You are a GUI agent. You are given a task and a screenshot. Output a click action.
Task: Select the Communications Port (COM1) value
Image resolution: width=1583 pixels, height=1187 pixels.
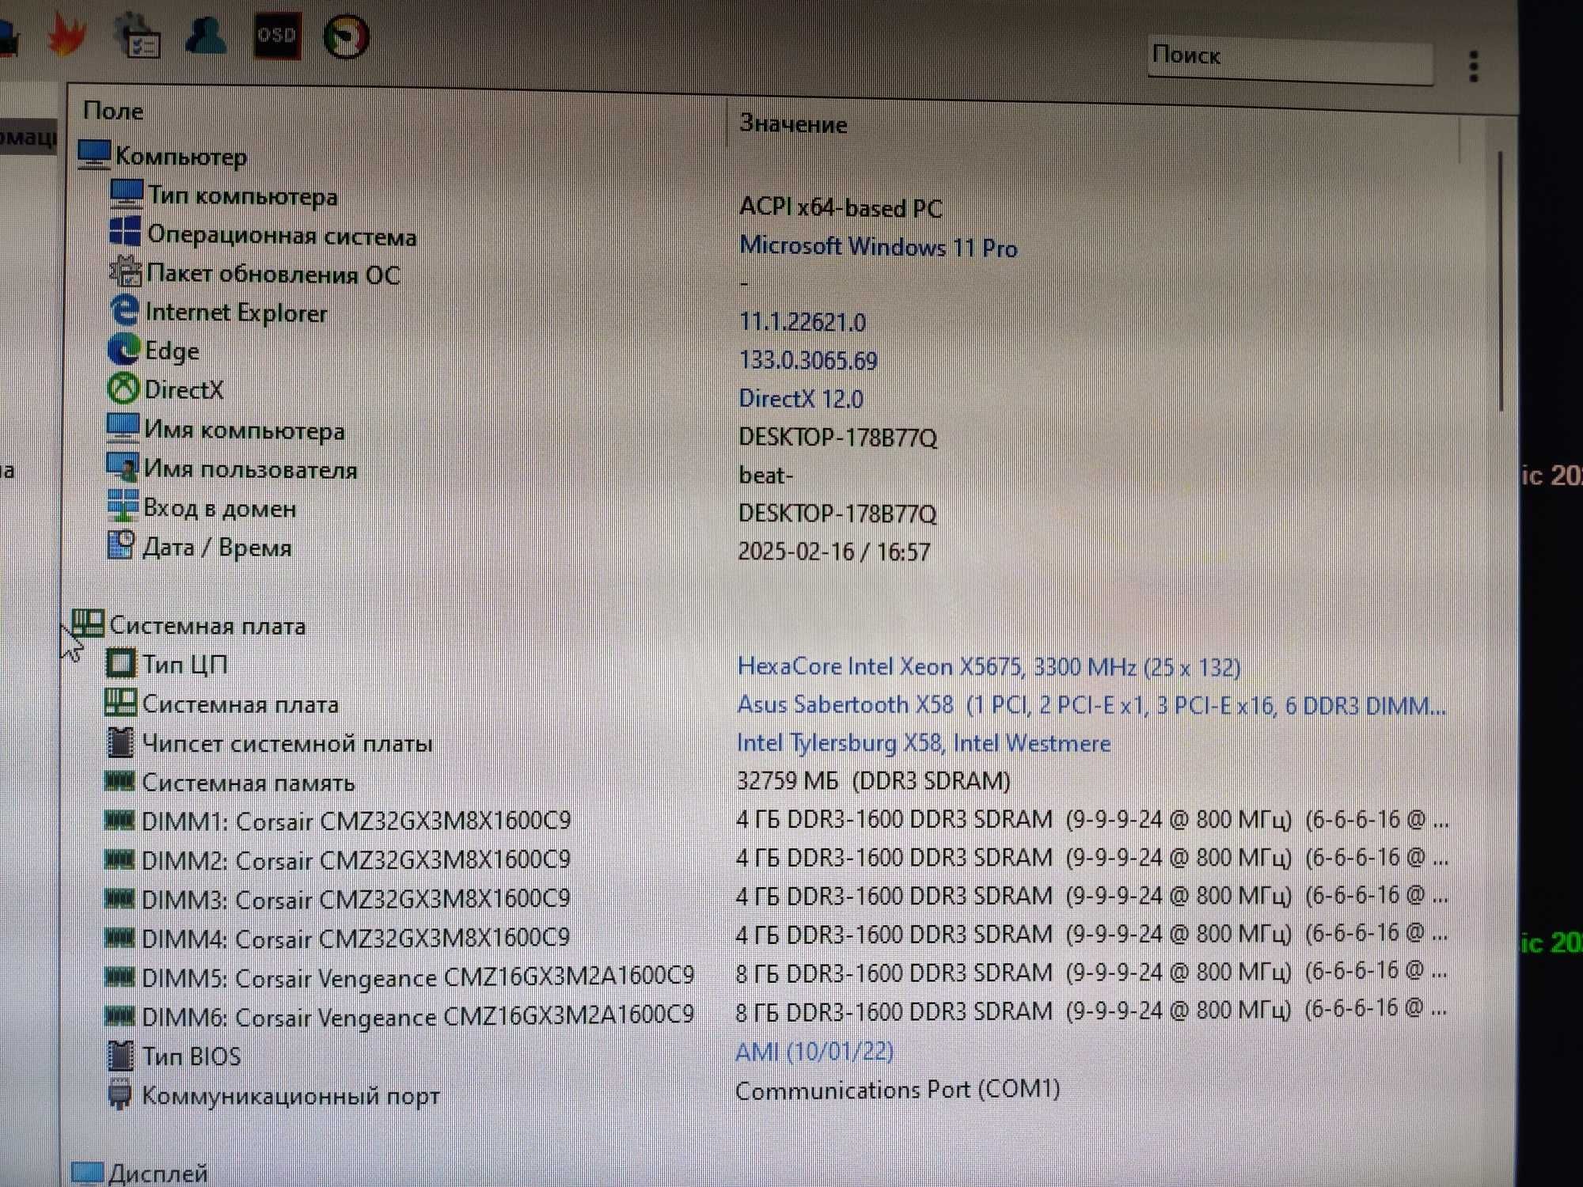(x=898, y=1090)
